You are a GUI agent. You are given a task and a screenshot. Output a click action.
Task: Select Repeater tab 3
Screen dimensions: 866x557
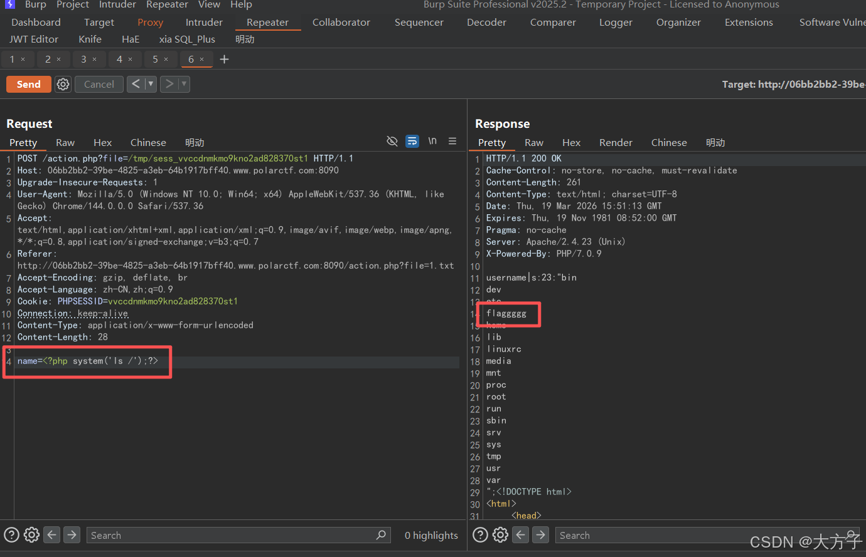tap(83, 59)
